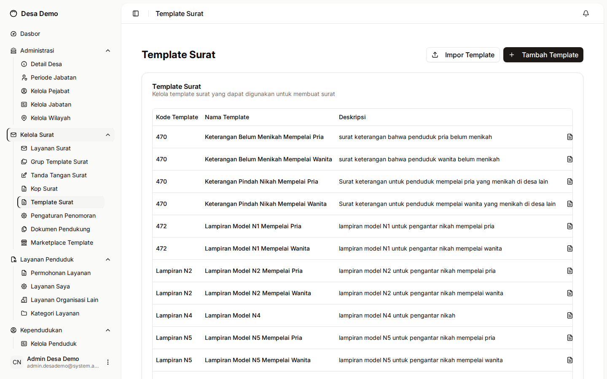This screenshot has width=607, height=379.
Task: Click the Kode Template column header
Action: [x=177, y=117]
